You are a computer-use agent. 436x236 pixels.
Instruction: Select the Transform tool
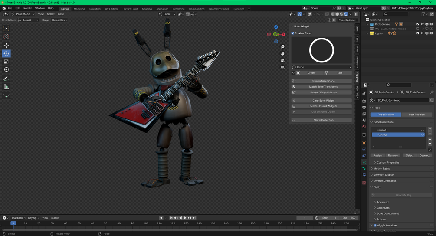(x=6, y=69)
